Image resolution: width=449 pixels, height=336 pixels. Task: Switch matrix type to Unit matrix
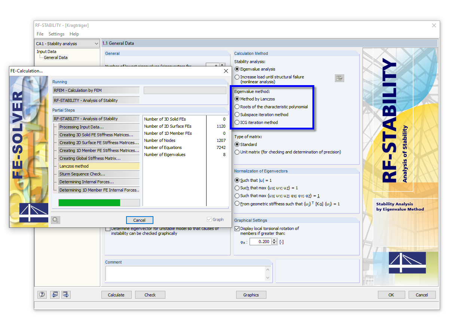(237, 152)
